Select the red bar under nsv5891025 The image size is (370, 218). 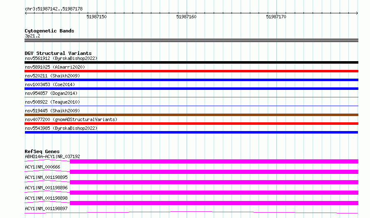191,71
